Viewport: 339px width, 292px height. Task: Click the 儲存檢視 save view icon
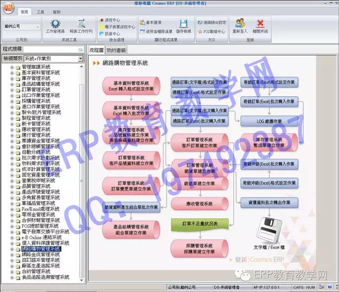tap(183, 26)
